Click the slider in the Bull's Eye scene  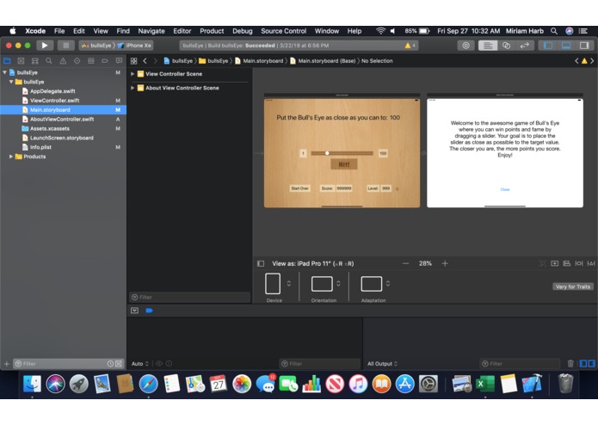(342, 153)
